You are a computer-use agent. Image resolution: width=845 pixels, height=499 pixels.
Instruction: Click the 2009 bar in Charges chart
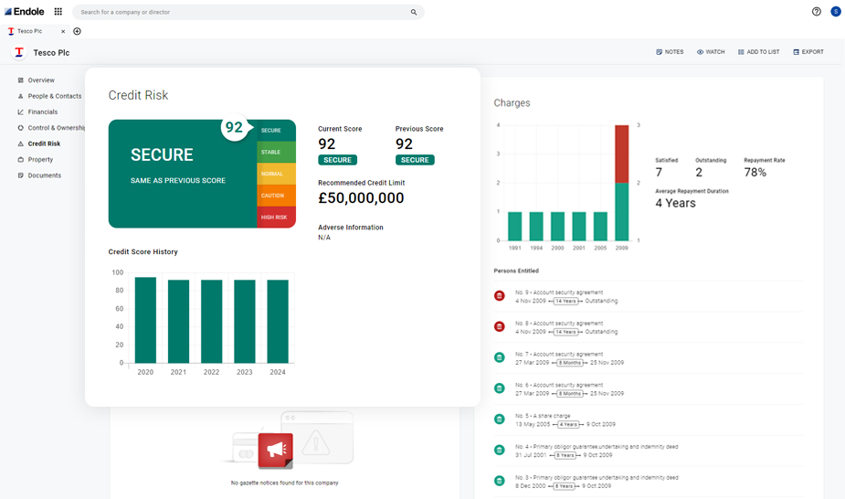pyautogui.click(x=621, y=183)
